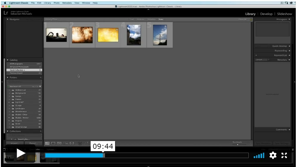Switch to Grid view in the toolbar
The height and width of the screenshot is (167, 297).
click(x=47, y=143)
